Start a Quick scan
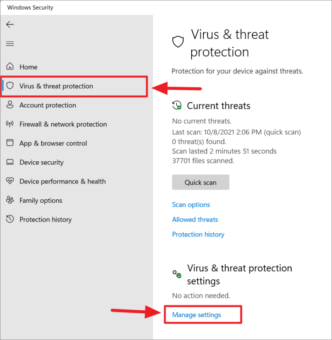 [200, 182]
